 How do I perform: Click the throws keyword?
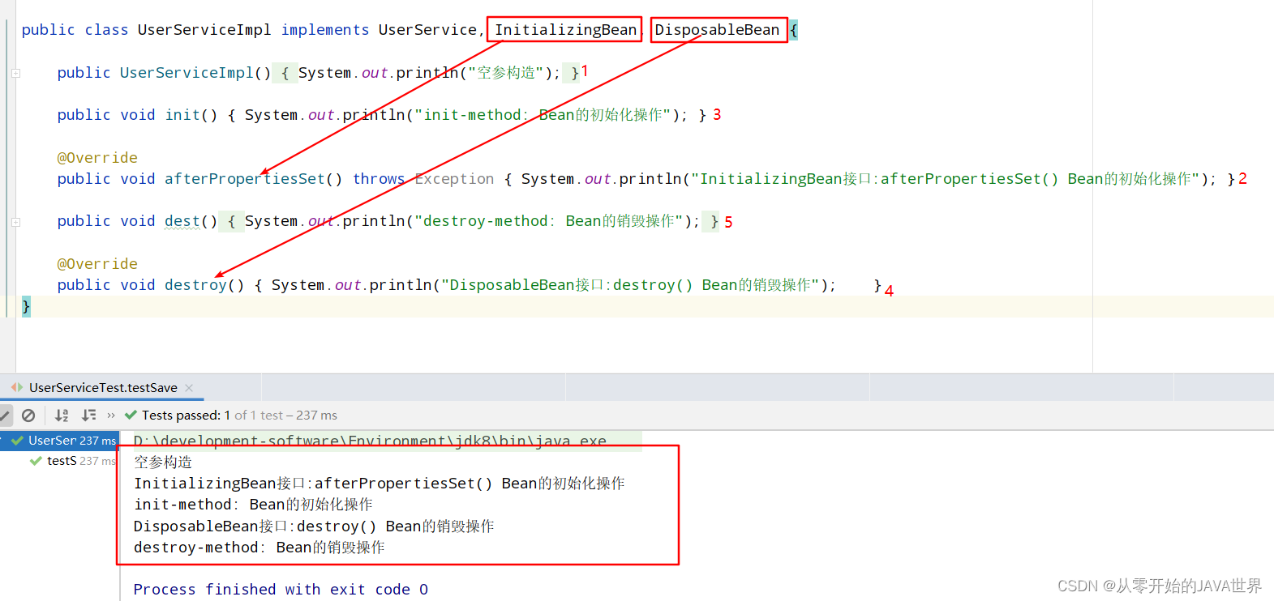pyautogui.click(x=379, y=179)
